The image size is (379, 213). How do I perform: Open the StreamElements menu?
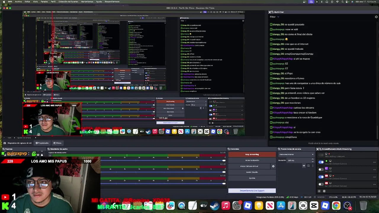pyautogui.click(x=112, y=2)
